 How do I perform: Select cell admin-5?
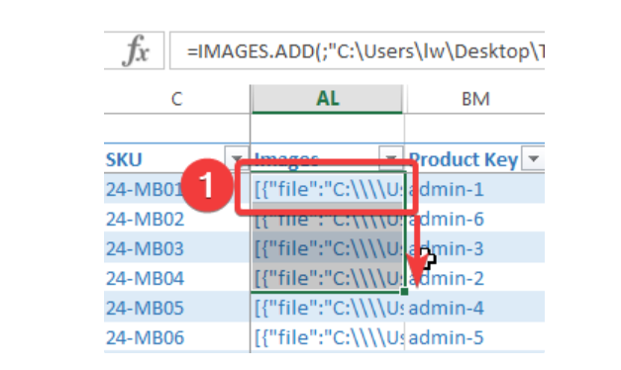(x=474, y=337)
